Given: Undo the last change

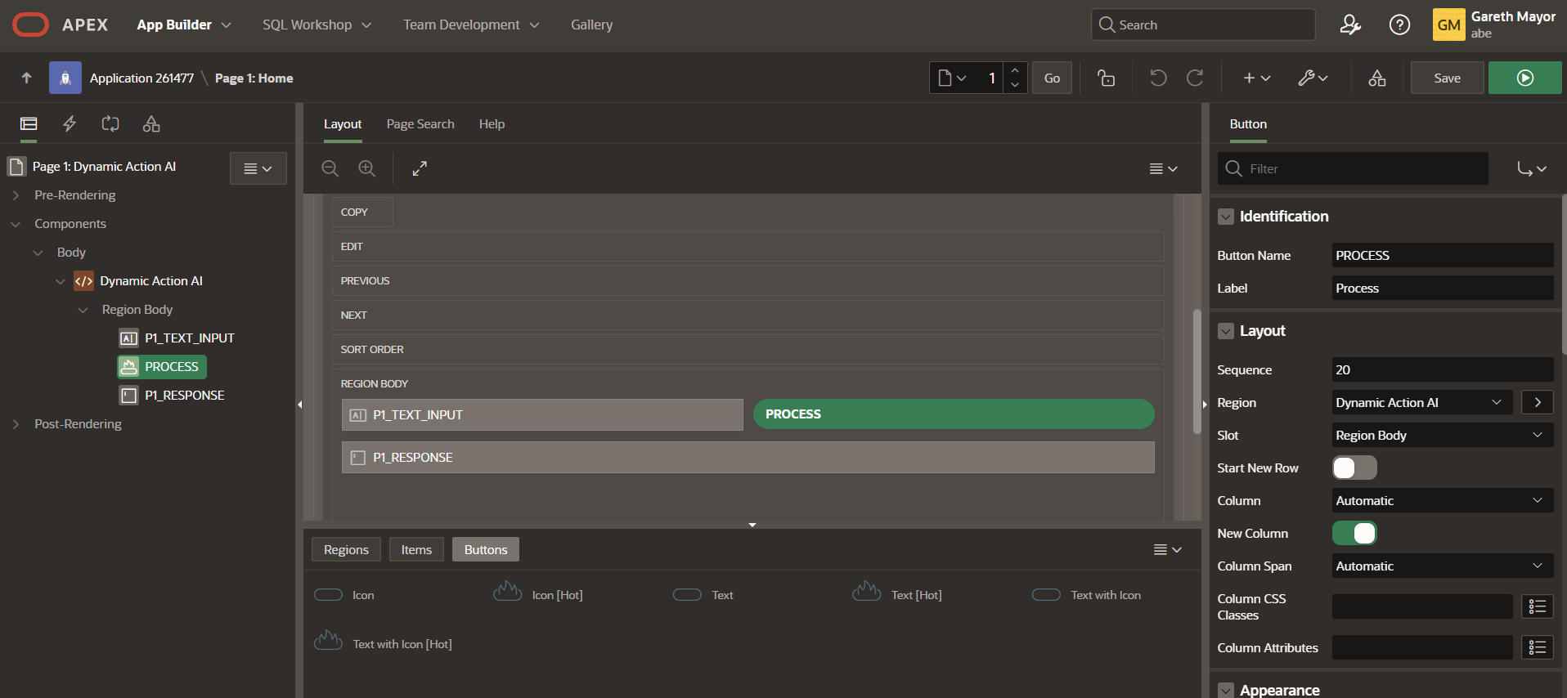Looking at the screenshot, I should click(x=1158, y=78).
